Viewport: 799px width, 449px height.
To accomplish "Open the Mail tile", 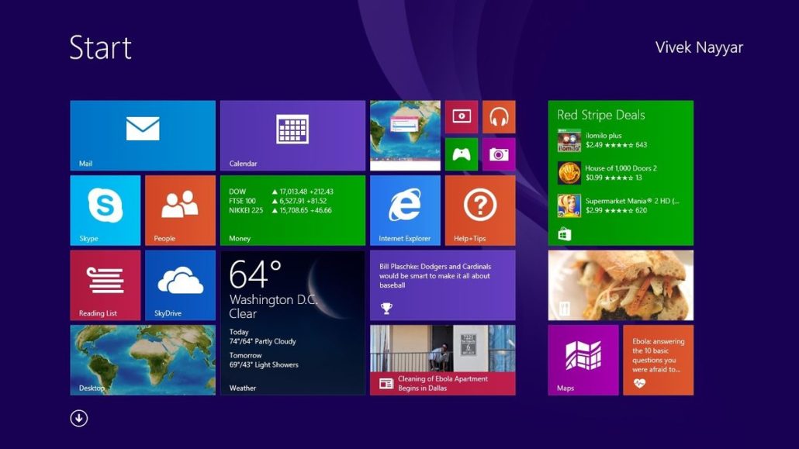I will pos(143,136).
